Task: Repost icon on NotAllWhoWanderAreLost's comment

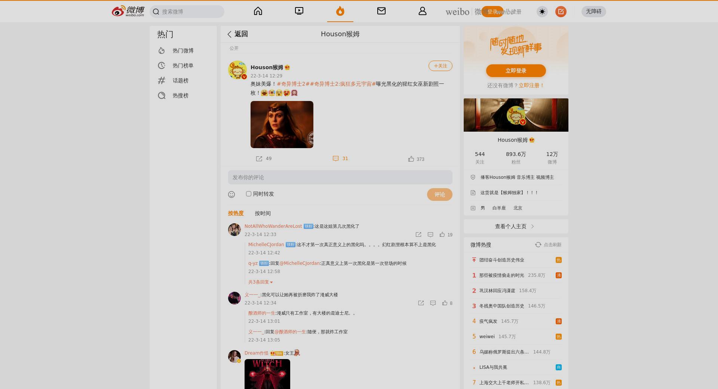Action: click(x=418, y=235)
